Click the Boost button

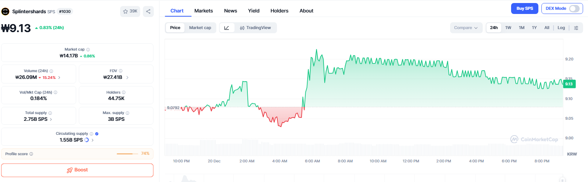coord(77,170)
